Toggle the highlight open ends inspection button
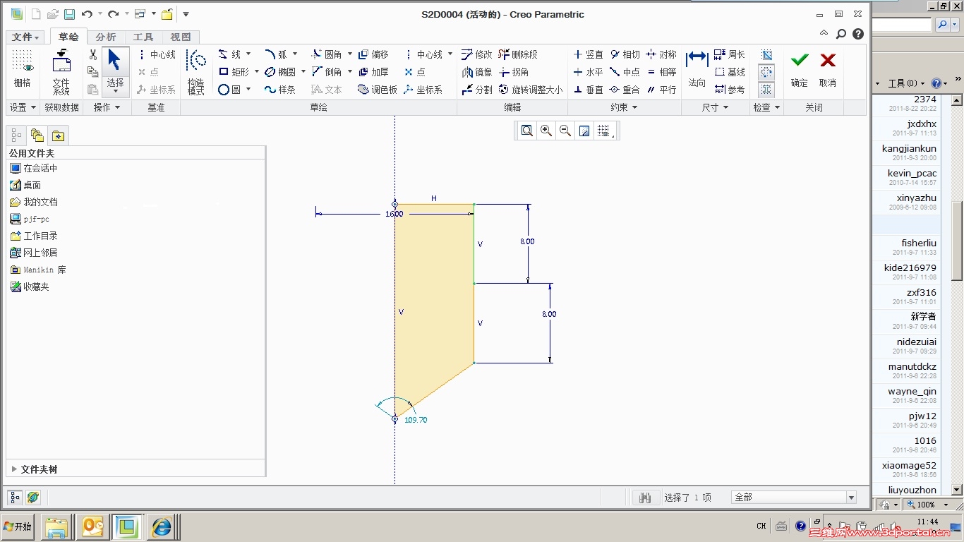Screen dimensions: 964x542 point(766,72)
